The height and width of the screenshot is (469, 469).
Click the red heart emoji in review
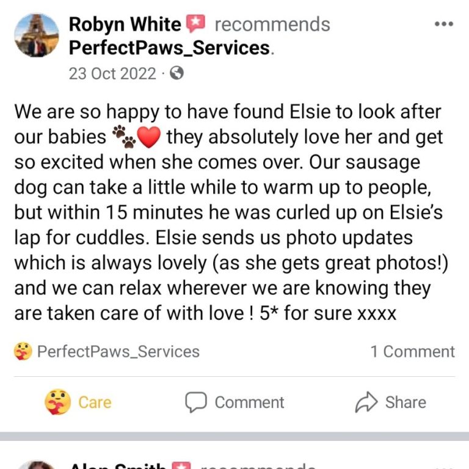[x=148, y=137]
